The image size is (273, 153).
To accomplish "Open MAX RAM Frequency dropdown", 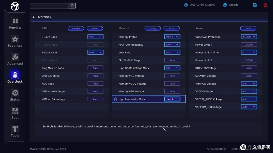I will [x=172, y=45].
